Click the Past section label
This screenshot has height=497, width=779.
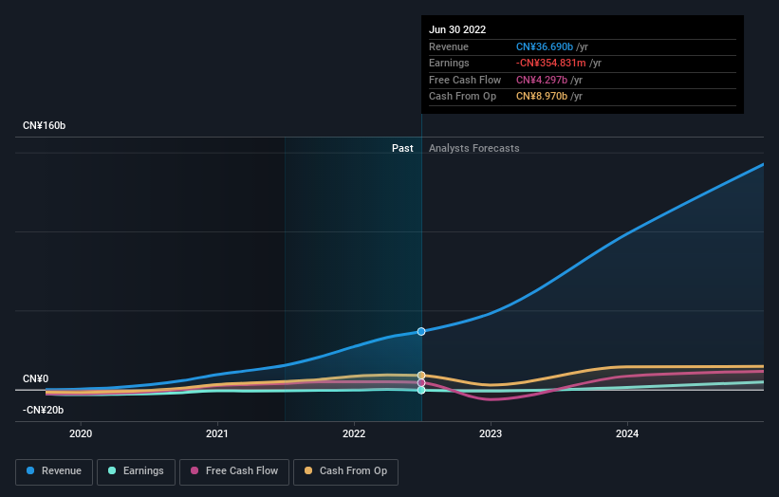coord(402,149)
